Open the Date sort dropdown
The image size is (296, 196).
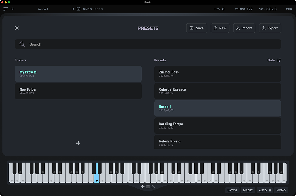pos(274,60)
